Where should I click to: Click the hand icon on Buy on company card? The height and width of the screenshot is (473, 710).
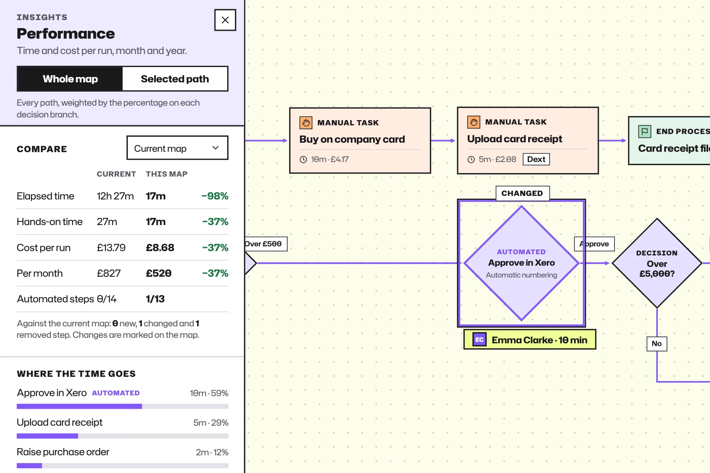306,123
